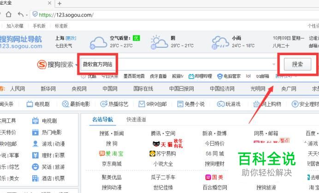Open a new tab with plus button
This screenshot has height=193, width=319.
[59, 4]
